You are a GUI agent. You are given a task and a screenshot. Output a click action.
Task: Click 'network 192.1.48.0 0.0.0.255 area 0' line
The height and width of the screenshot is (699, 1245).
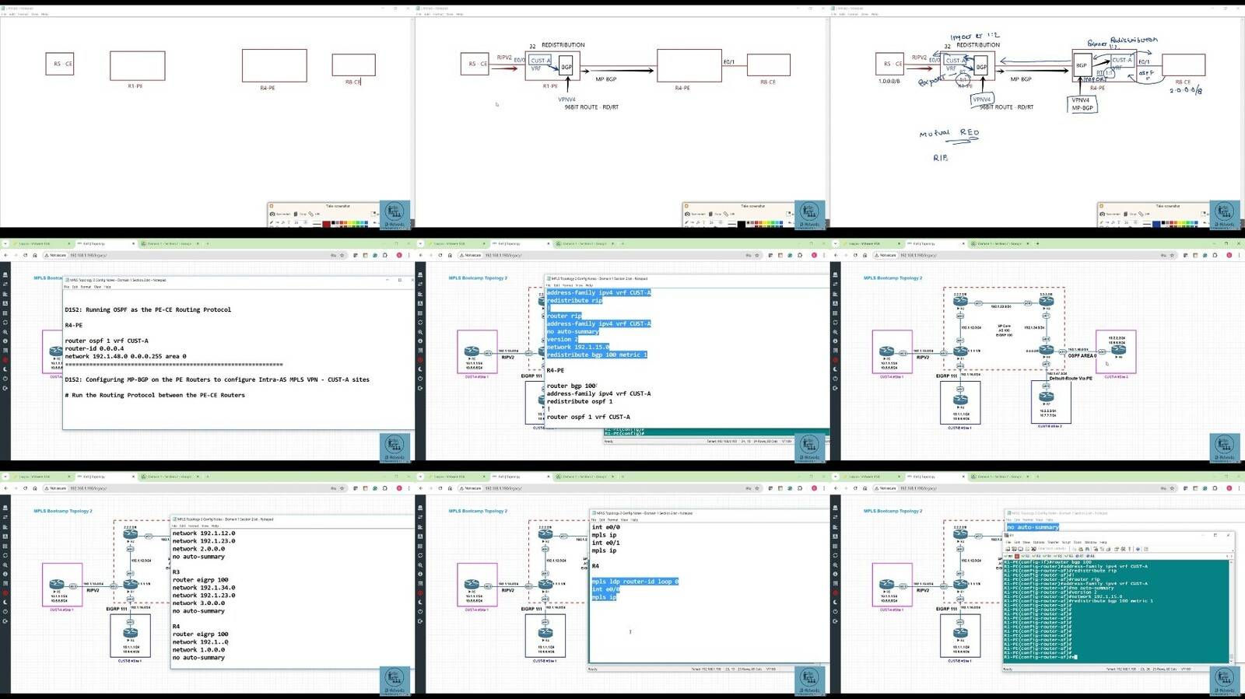point(125,356)
